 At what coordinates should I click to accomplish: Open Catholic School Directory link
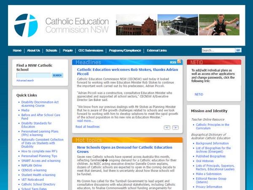(38, 184)
